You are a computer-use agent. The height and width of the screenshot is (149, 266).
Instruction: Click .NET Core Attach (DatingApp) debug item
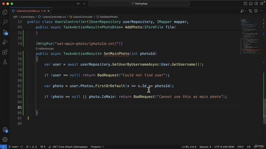pyautogui.click(x=68, y=147)
